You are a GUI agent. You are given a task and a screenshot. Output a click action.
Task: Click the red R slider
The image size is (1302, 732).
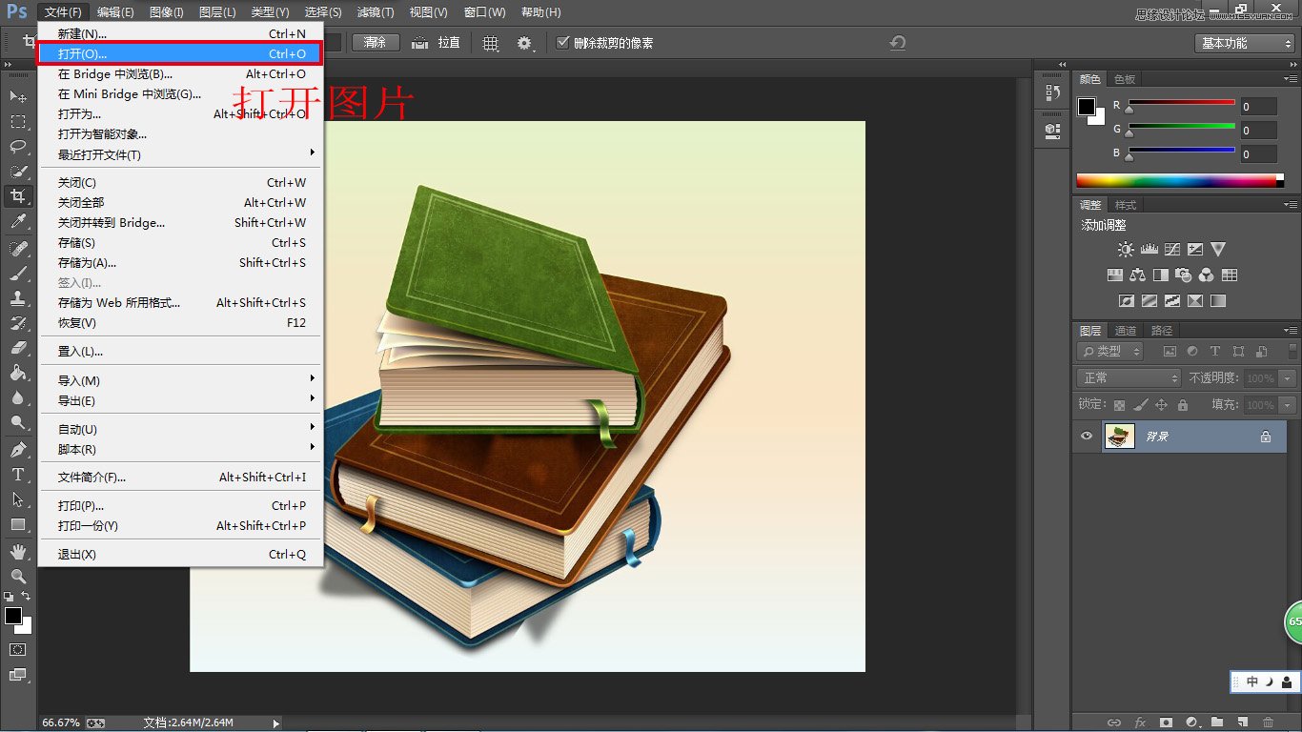[1182, 102]
